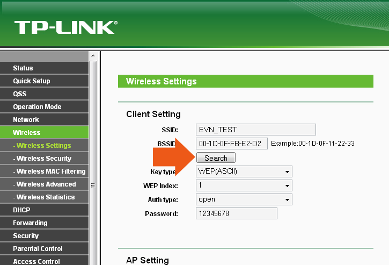Image resolution: width=389 pixels, height=265 pixels.
Task: Open the Key type dropdown WEP(ASCII)
Action: click(244, 171)
